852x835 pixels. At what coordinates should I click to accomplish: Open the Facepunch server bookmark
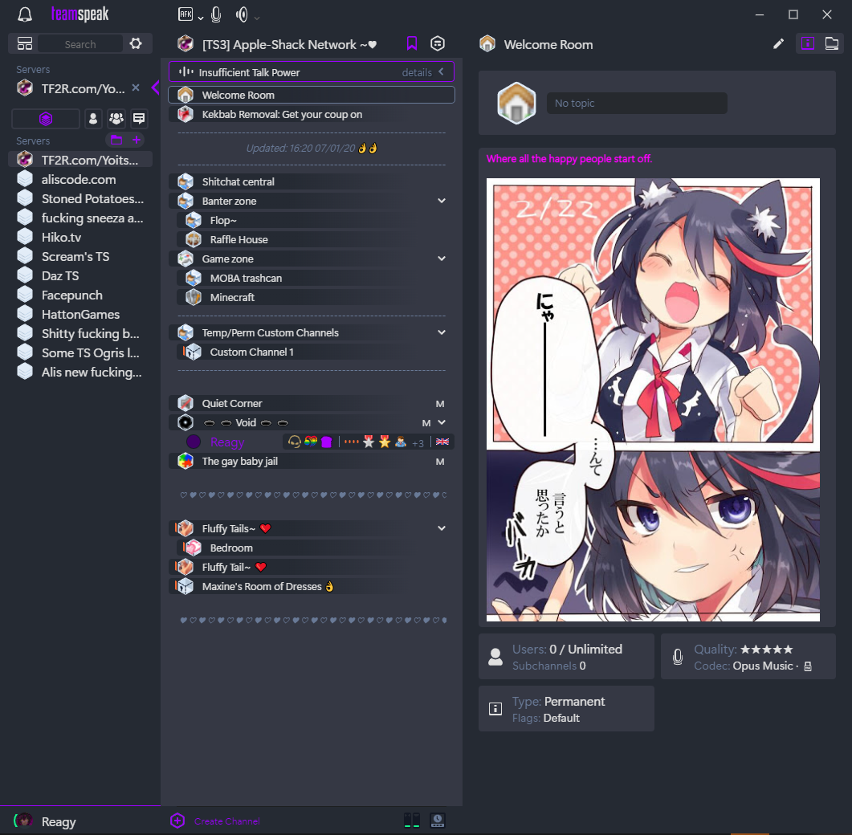[x=80, y=295]
